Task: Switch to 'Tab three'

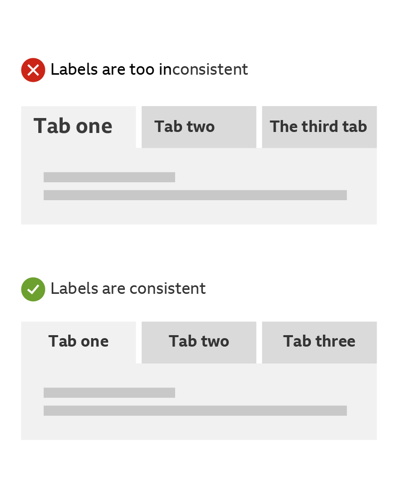Action: pos(319,342)
